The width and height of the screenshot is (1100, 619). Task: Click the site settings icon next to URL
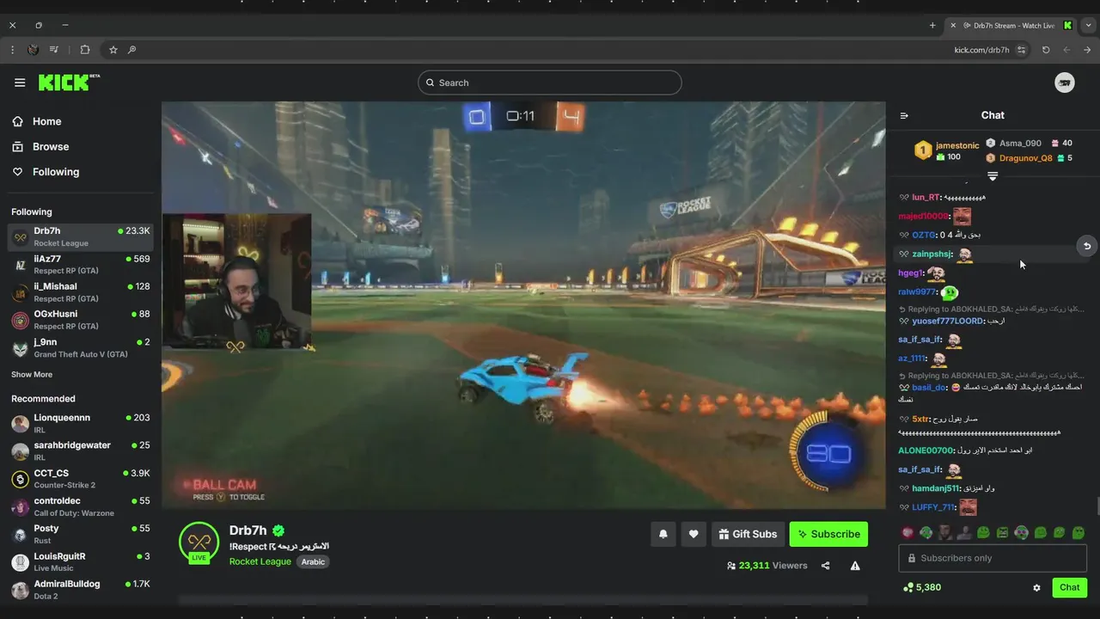click(x=1022, y=50)
